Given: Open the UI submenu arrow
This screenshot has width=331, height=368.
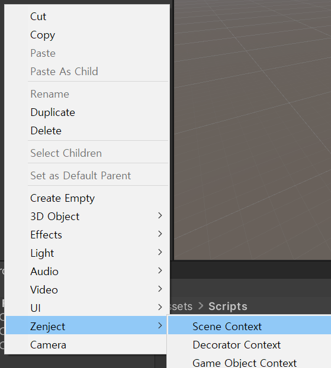Looking at the screenshot, I should [x=160, y=307].
